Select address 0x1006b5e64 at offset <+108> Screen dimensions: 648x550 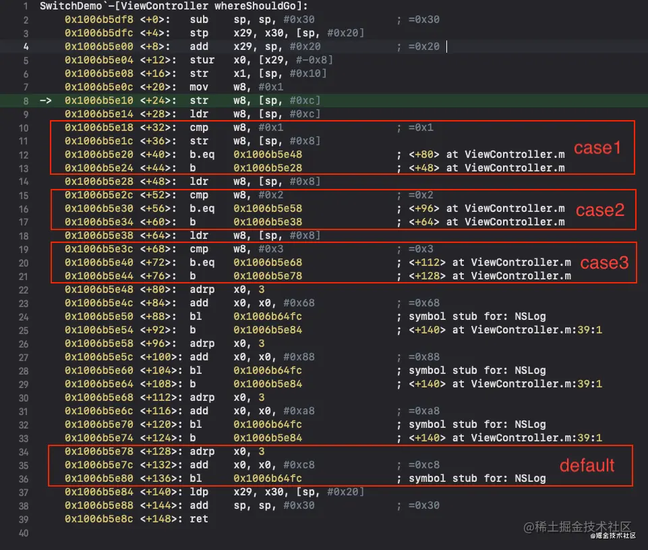(x=98, y=384)
